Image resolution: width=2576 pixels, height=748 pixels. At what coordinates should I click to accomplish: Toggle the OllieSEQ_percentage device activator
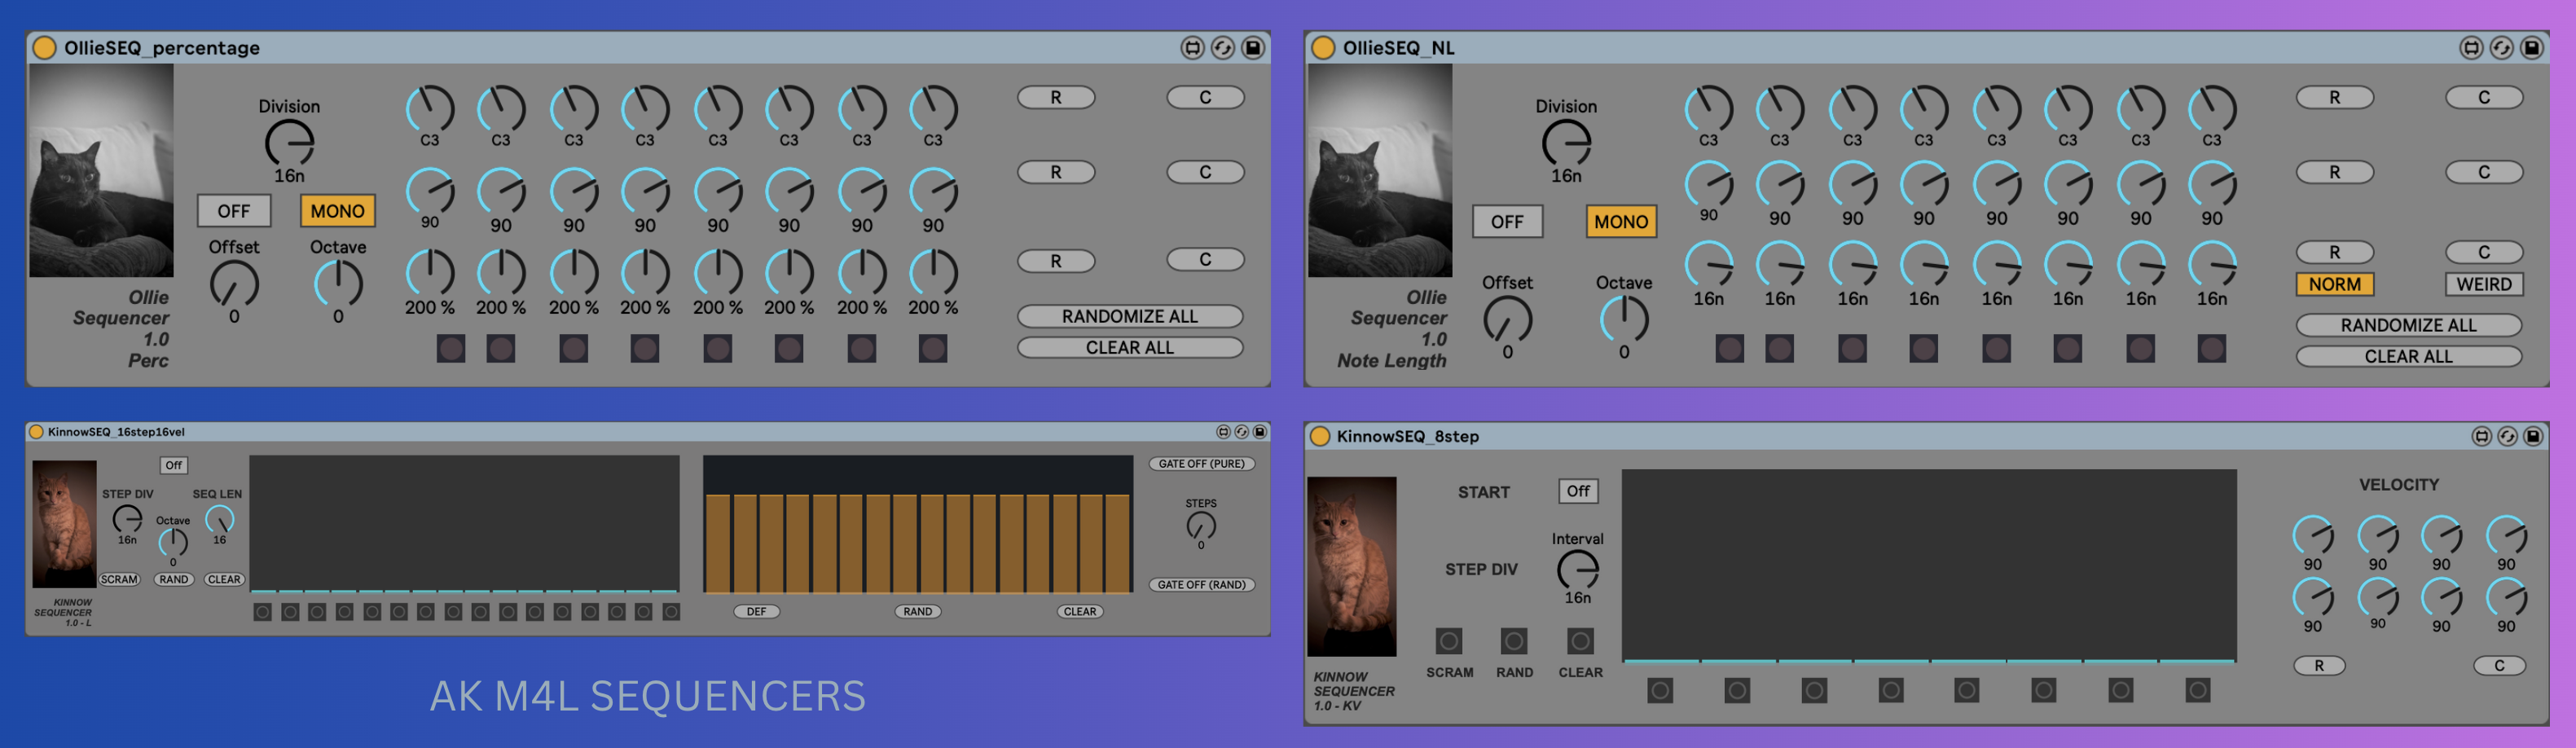[x=44, y=48]
